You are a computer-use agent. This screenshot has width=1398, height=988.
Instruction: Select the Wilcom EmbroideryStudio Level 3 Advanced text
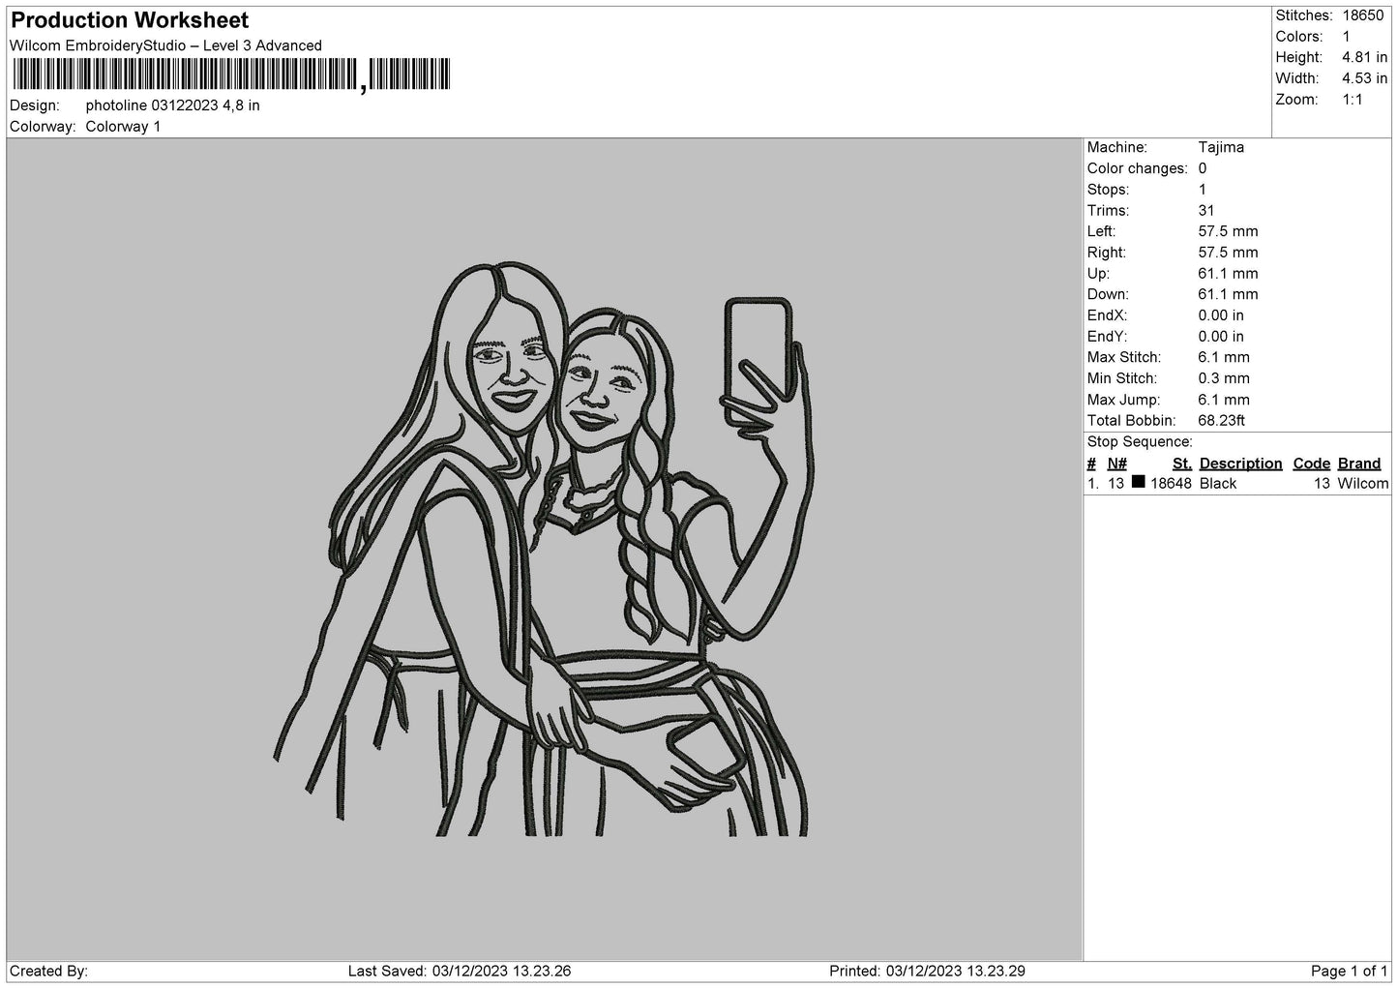(x=165, y=45)
